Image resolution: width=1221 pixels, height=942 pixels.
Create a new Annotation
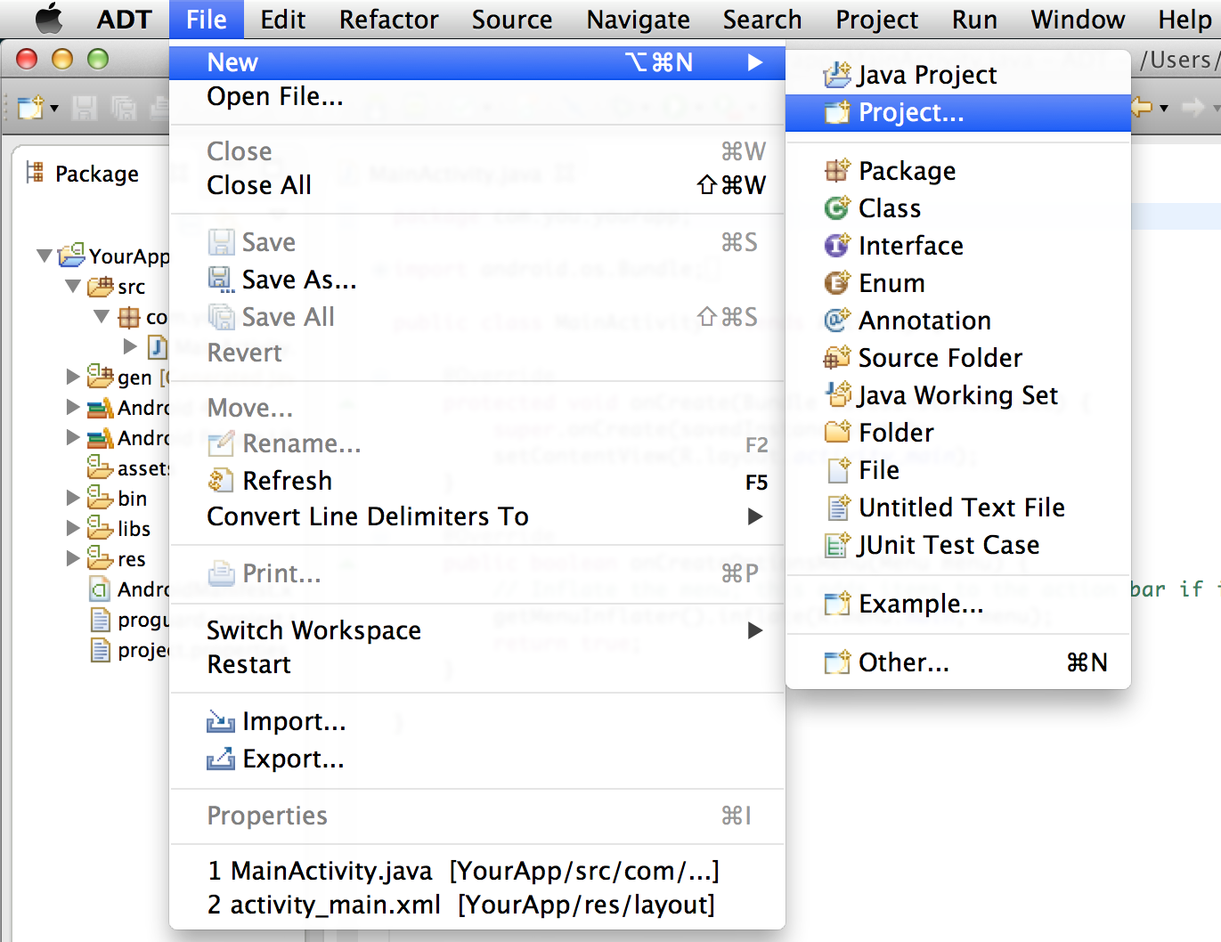coord(958,320)
